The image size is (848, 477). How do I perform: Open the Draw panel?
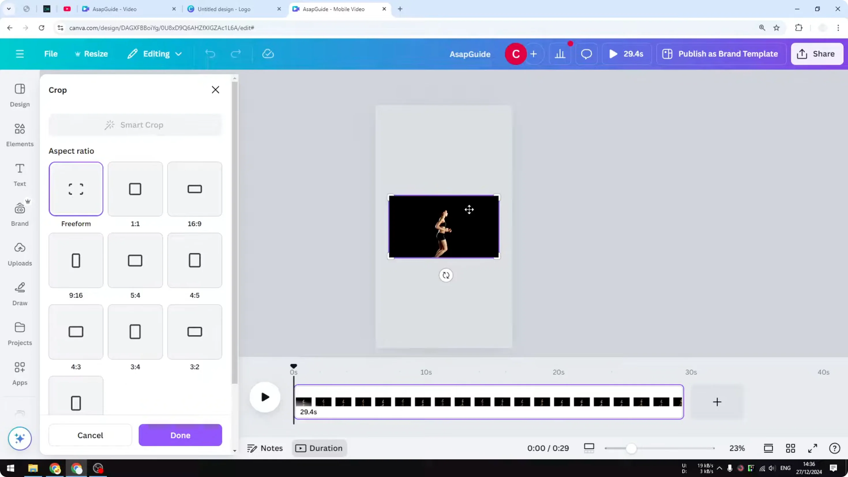(x=19, y=293)
